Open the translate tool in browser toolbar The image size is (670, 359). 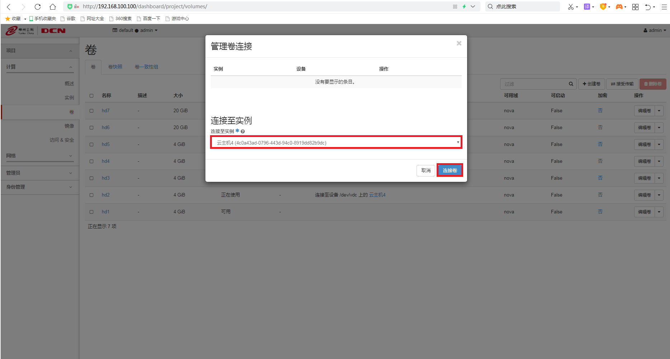587,6
